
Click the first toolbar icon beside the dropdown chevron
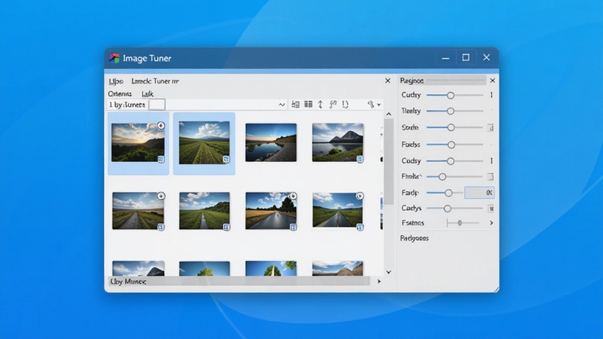pos(295,104)
